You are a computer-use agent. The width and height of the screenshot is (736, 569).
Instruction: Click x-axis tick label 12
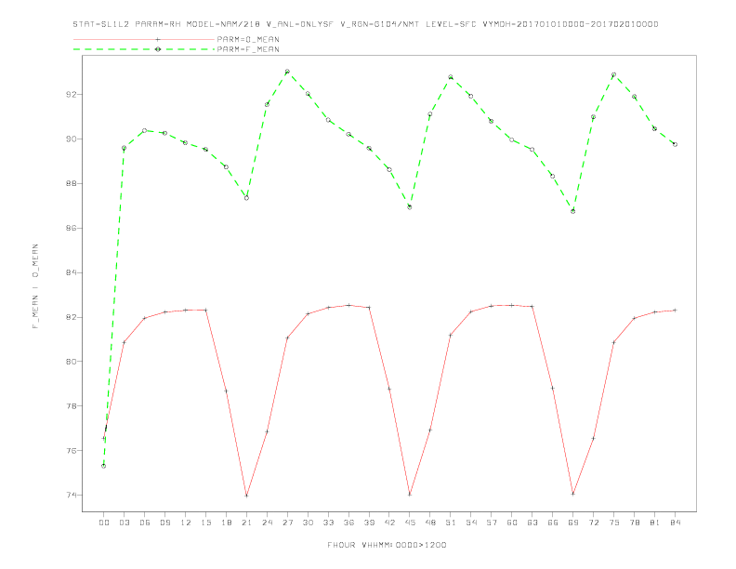(x=186, y=523)
